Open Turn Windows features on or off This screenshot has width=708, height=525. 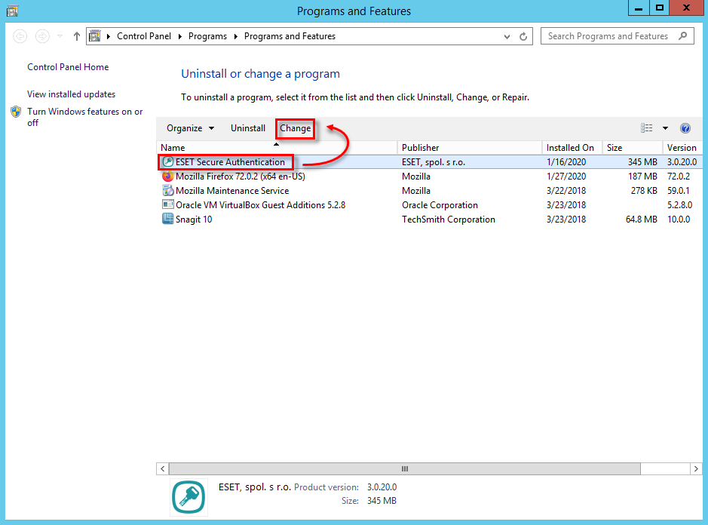[85, 111]
